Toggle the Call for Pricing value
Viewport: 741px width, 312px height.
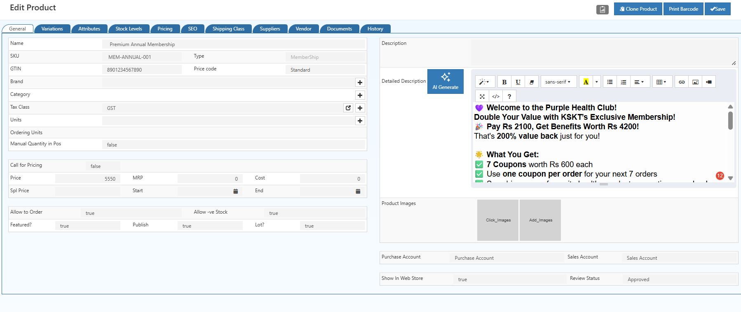[x=103, y=166]
